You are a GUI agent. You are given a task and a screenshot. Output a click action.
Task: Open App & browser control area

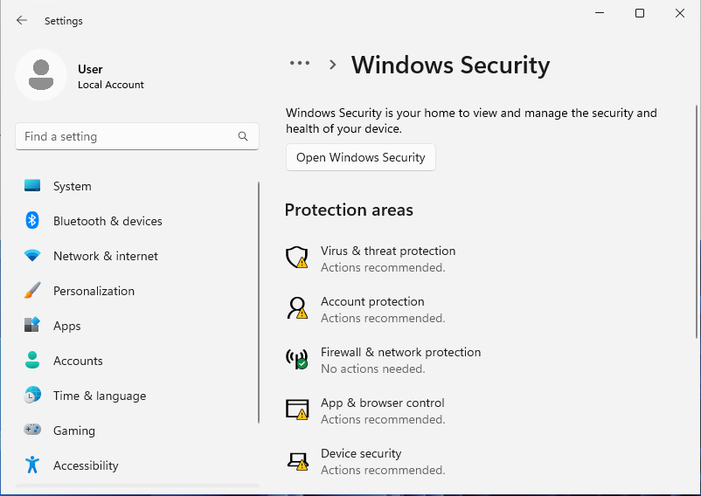click(x=382, y=403)
